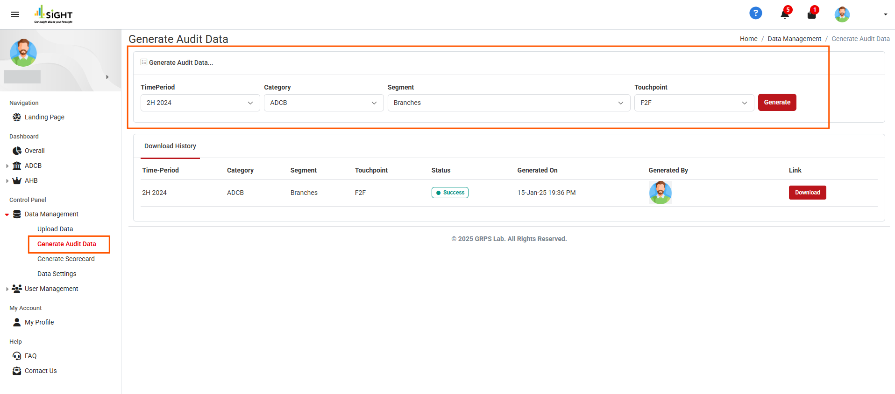Open the Segment dropdown showing Branches

509,103
